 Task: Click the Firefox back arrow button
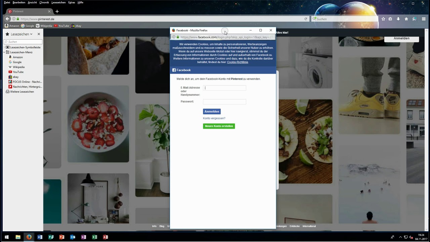[7, 19]
